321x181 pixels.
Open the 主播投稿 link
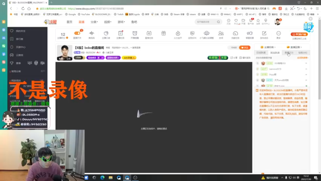point(268,47)
